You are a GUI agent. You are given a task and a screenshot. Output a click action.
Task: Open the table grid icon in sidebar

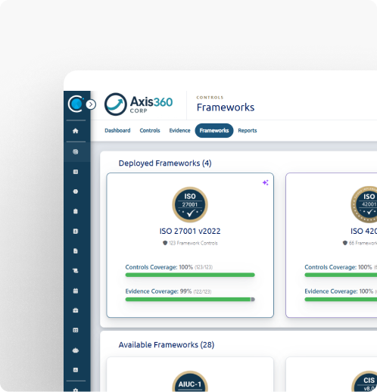76,330
